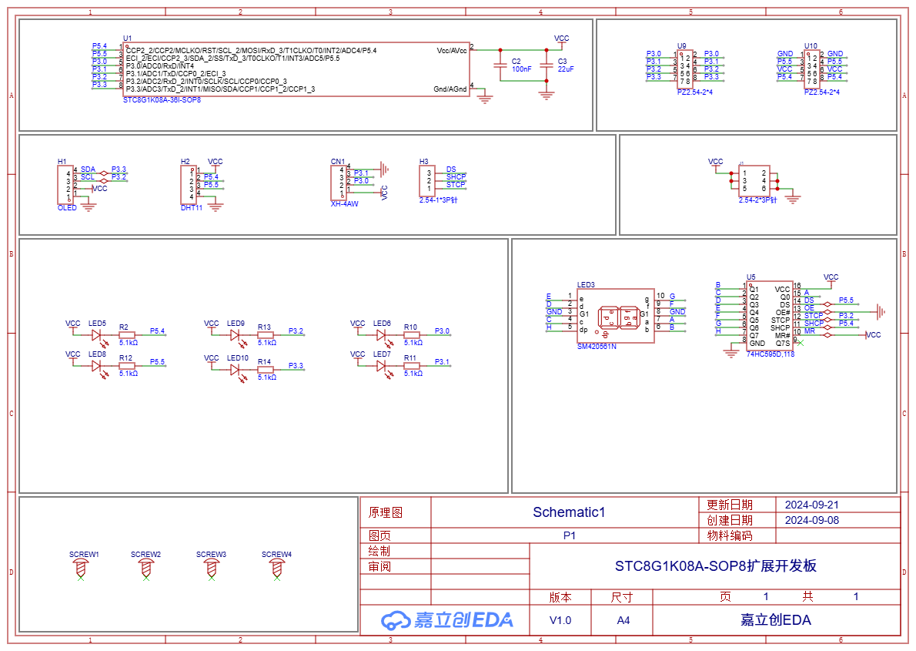Click resistor R12 symbol
The height and width of the screenshot is (651, 916).
click(127, 366)
